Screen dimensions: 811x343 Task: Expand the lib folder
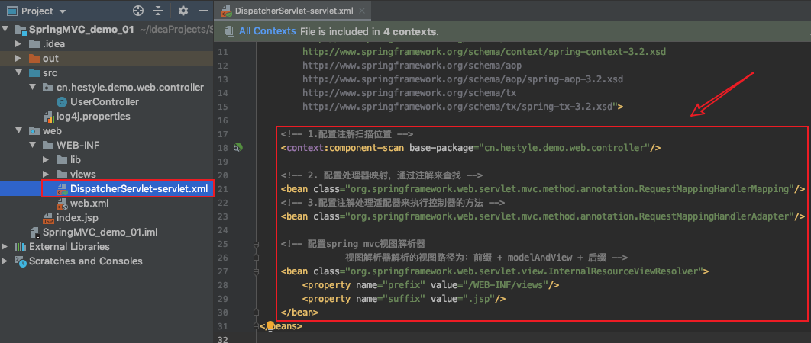click(x=46, y=159)
